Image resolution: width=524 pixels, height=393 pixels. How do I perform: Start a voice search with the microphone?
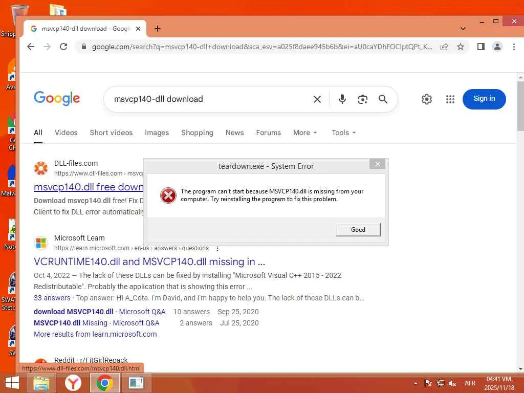coord(342,99)
